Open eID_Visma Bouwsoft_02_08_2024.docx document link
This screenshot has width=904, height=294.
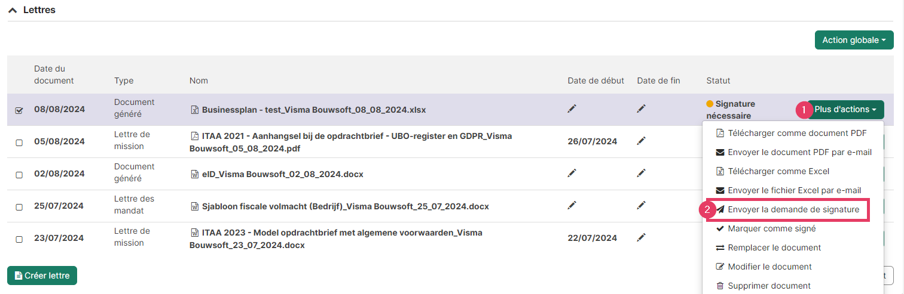283,174
